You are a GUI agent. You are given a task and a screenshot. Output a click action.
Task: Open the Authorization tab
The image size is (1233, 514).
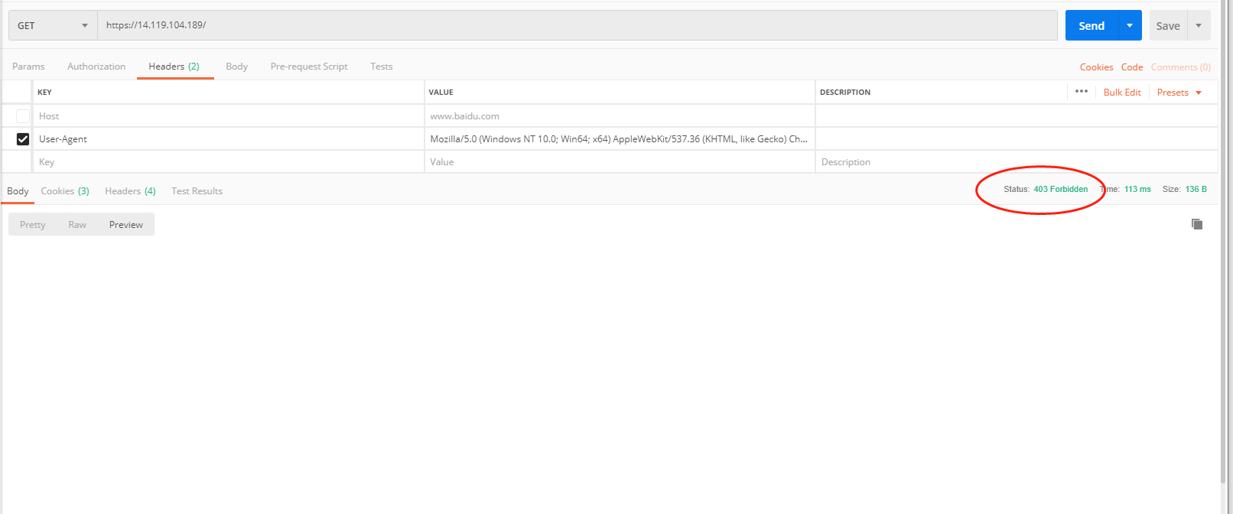[96, 67]
